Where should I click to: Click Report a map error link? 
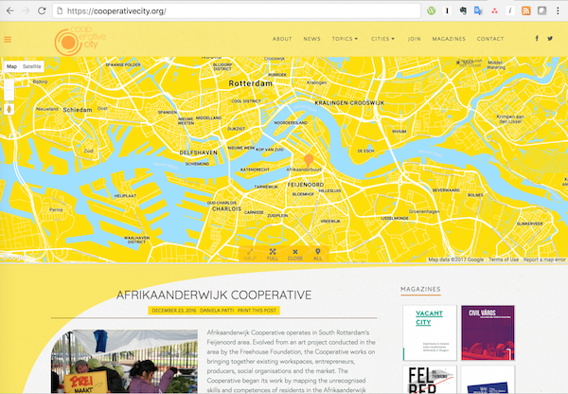(544, 260)
